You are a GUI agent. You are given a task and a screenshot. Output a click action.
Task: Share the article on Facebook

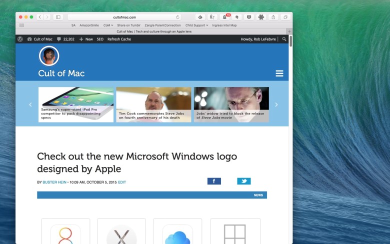point(214,181)
